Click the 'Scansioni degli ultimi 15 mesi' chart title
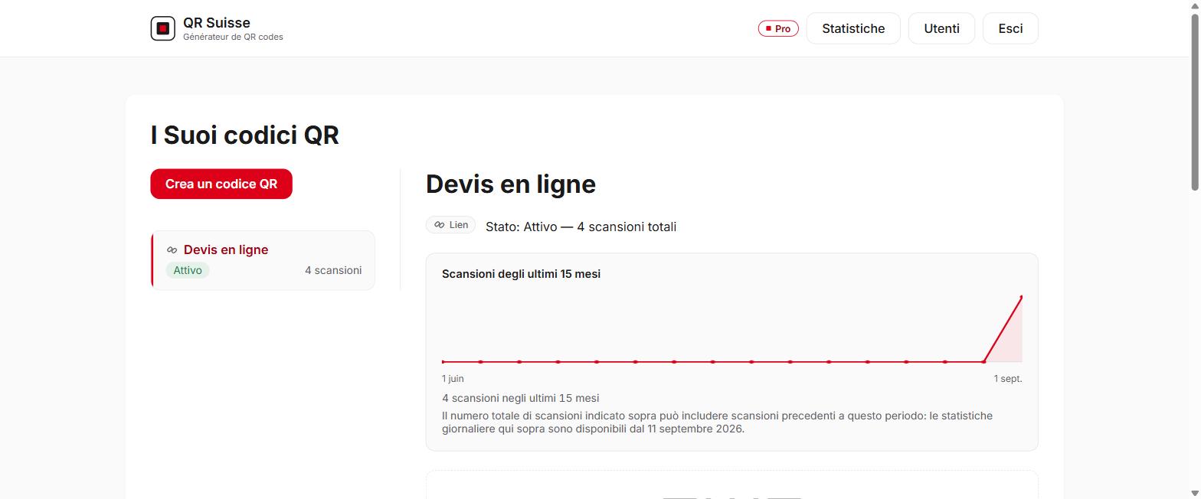The height and width of the screenshot is (499, 1201). 521,274
